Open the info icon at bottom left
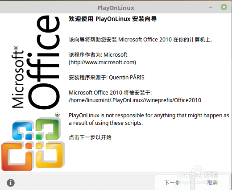 11,182
